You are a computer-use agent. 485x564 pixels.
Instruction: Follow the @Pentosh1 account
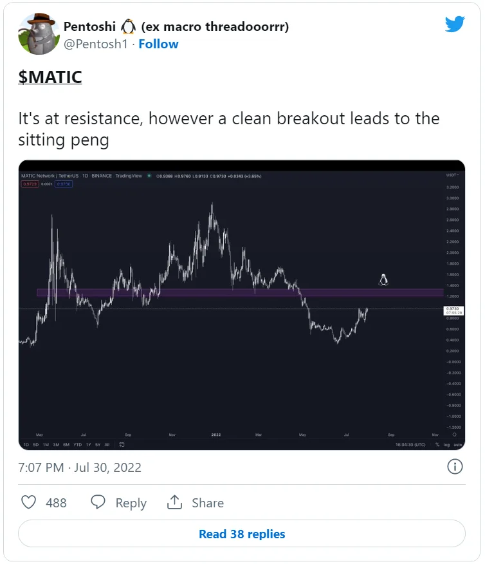pyautogui.click(x=158, y=44)
